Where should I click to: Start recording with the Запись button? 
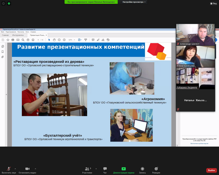click(142, 170)
